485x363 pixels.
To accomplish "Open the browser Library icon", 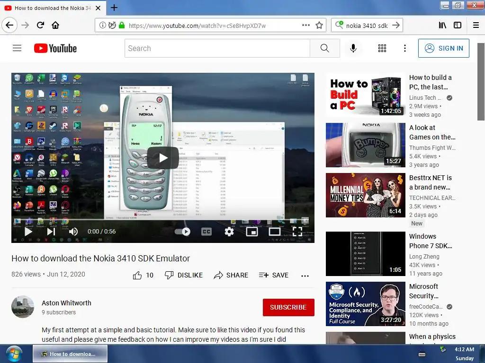I will pyautogui.click(x=442, y=26).
